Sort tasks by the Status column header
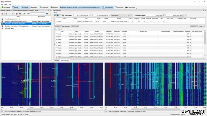Viewport: 207px width, 116px height. pyautogui.click(x=106, y=19)
